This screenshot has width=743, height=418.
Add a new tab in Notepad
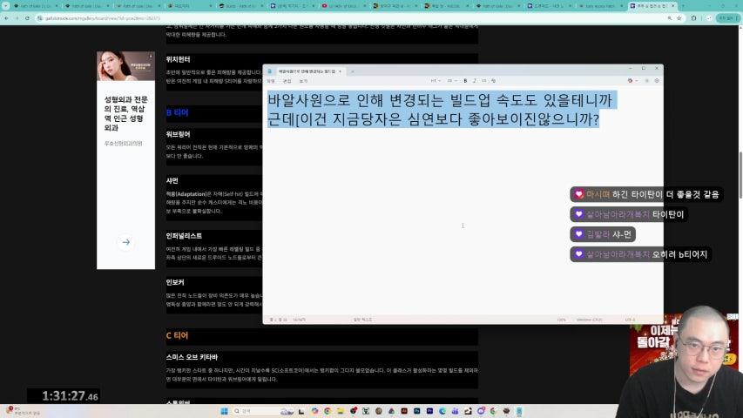(352, 71)
